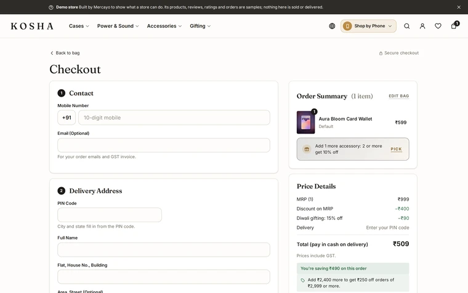This screenshot has width=468, height=293.
Task: Click the 'Enter your PIN code' delivery text
Action: point(387,228)
